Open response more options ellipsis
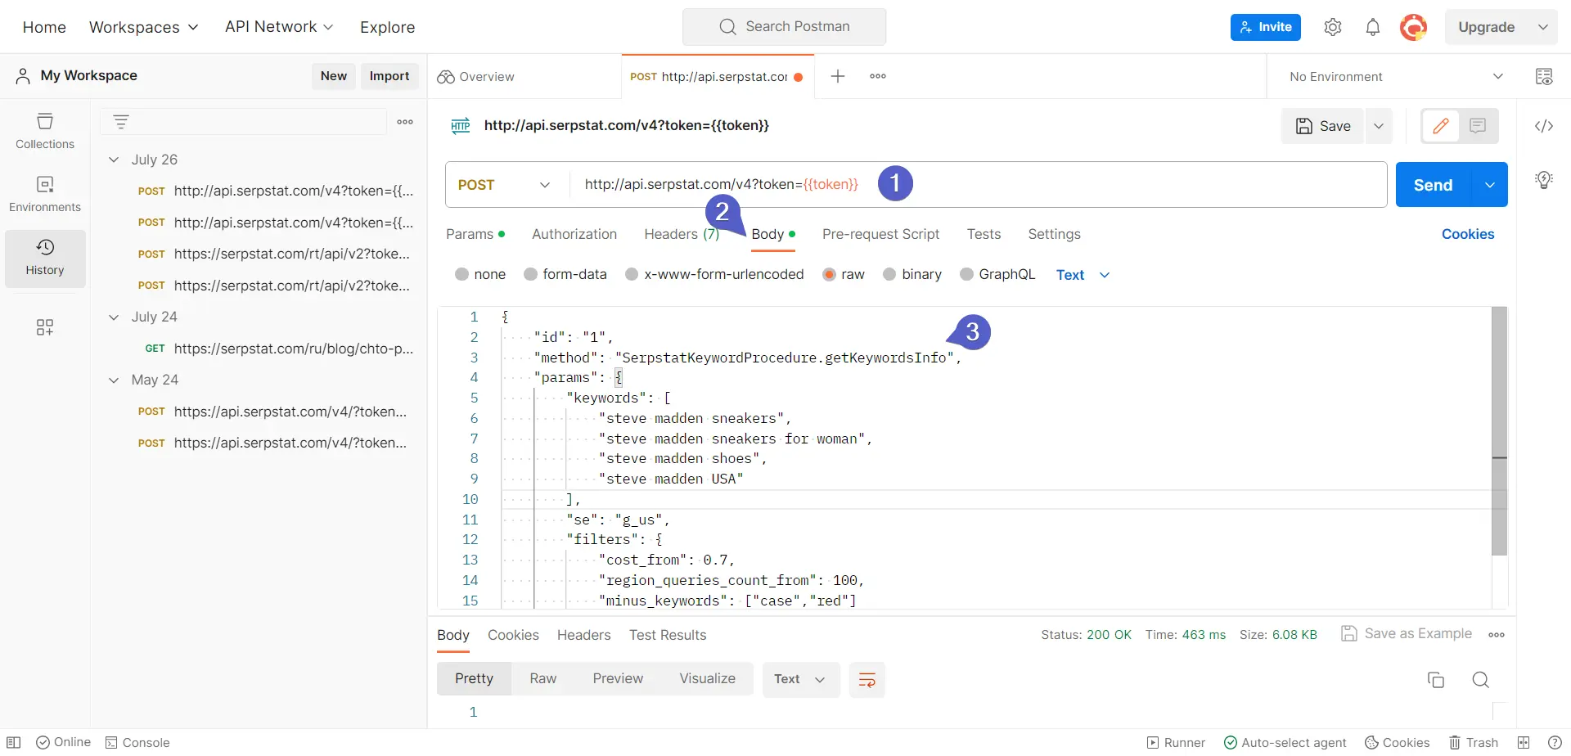 click(1497, 635)
